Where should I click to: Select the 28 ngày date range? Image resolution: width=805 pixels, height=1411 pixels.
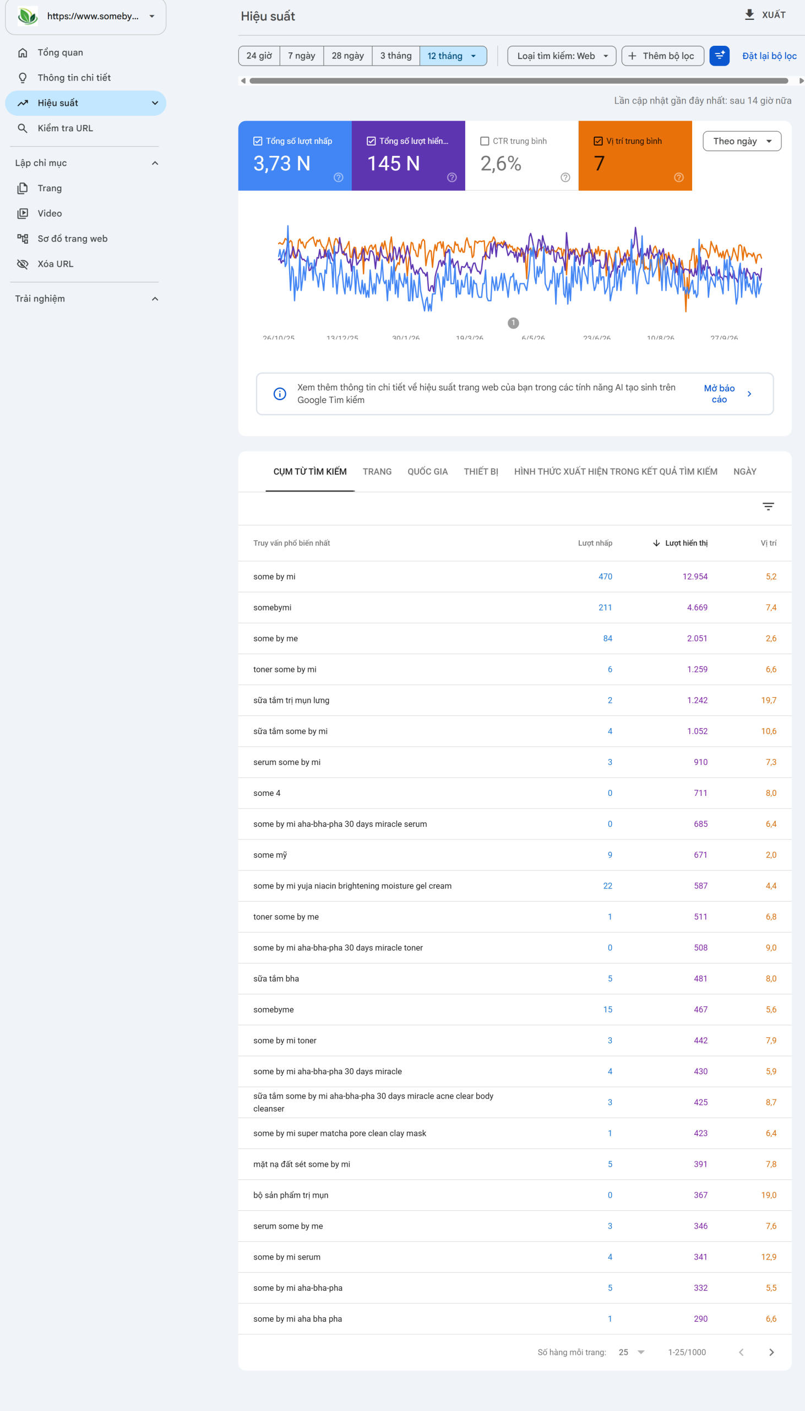(x=348, y=56)
